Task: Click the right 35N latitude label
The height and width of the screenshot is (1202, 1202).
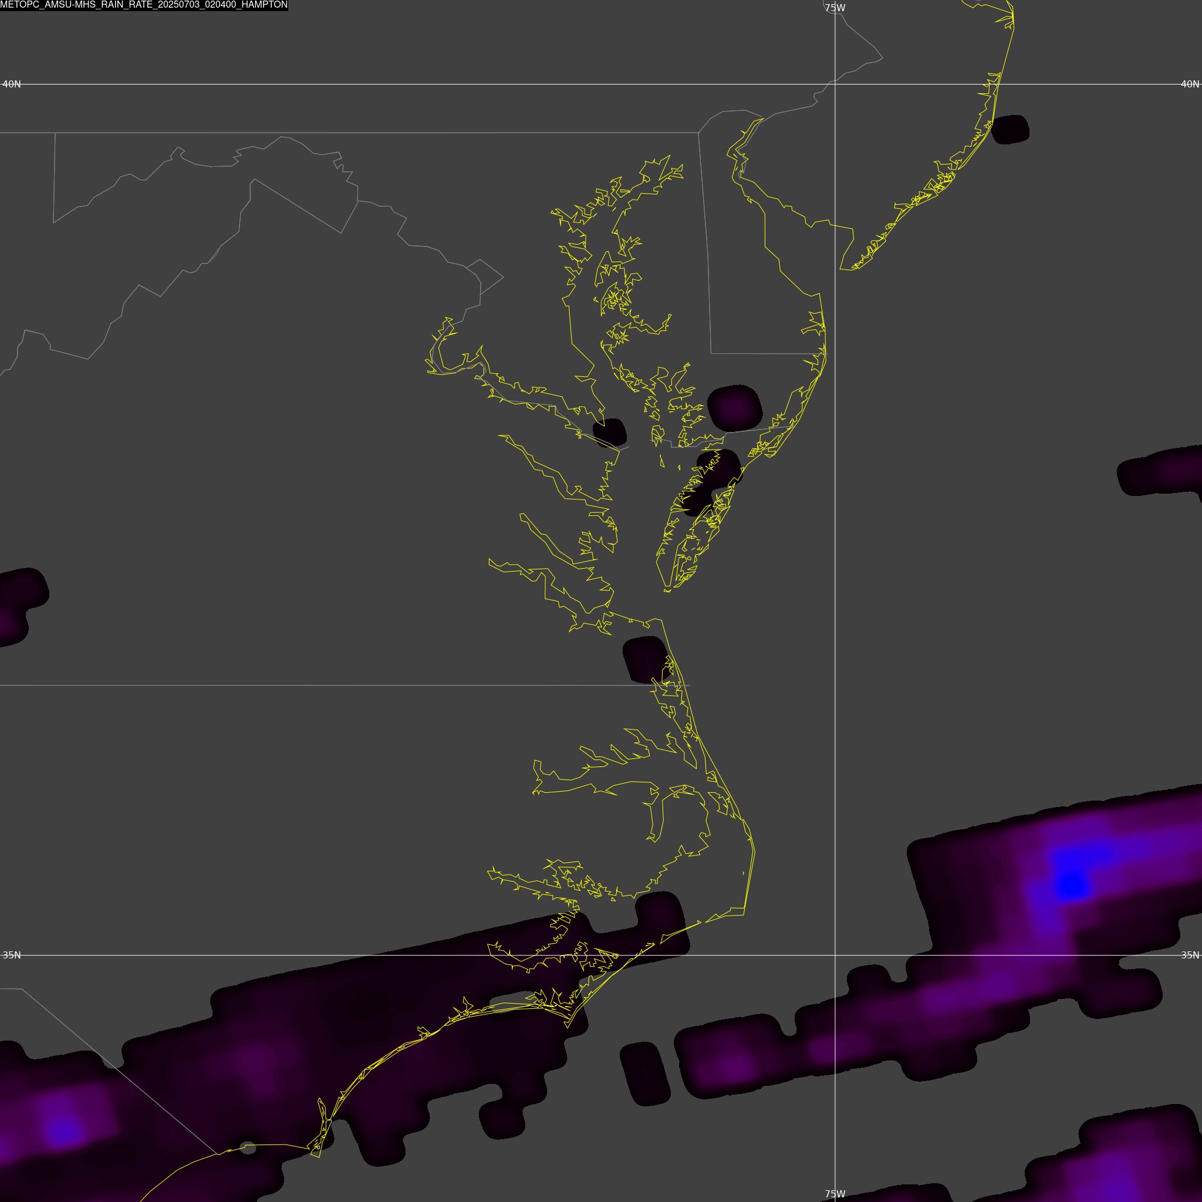Action: (1190, 955)
